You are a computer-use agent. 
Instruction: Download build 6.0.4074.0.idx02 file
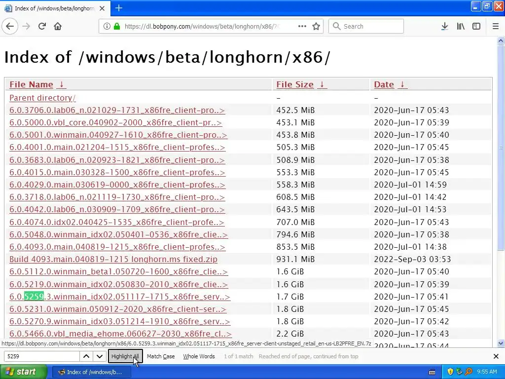point(117,222)
